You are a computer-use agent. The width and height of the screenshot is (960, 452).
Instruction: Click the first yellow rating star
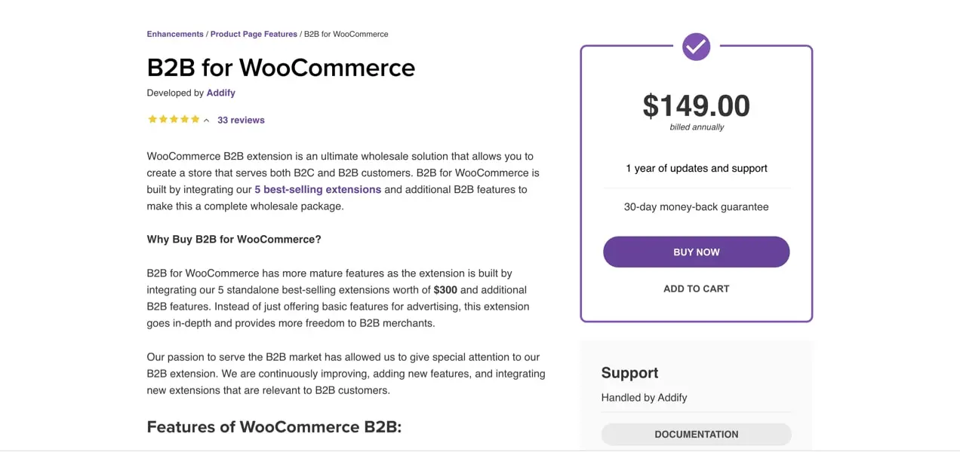click(x=152, y=119)
